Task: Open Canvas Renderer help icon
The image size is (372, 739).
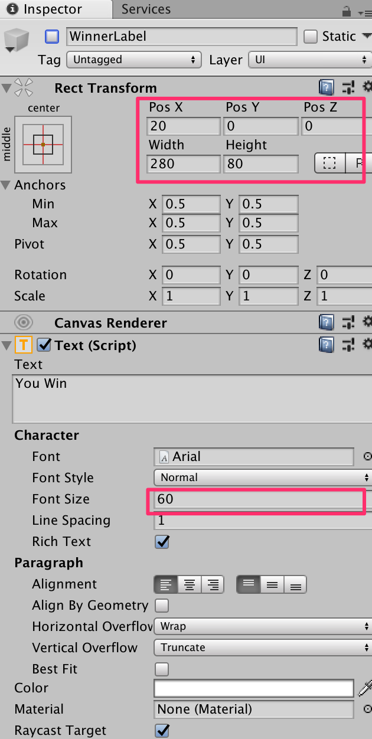Action: [x=326, y=322]
